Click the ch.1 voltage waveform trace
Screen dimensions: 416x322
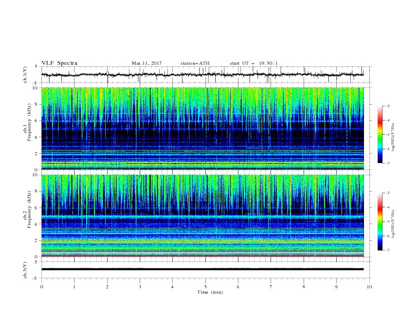(202, 75)
